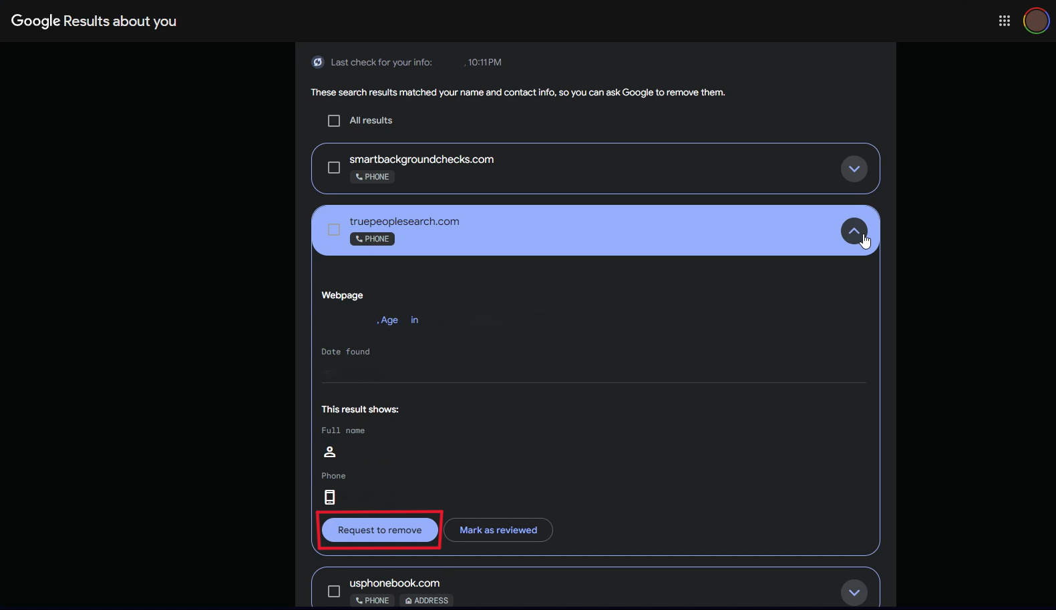Check the All results checkbox
This screenshot has height=610, width=1056.
click(334, 121)
